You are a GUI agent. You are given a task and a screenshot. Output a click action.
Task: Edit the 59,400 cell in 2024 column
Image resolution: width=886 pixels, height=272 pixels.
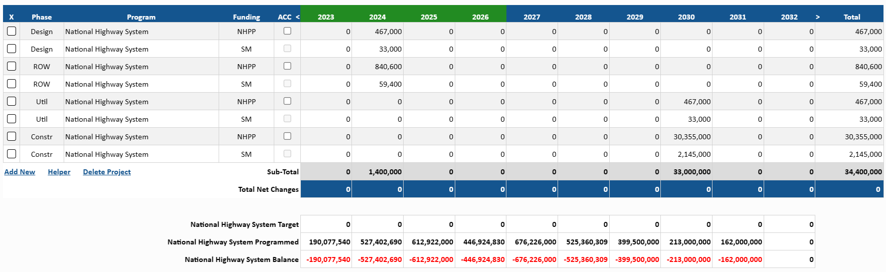pos(378,84)
